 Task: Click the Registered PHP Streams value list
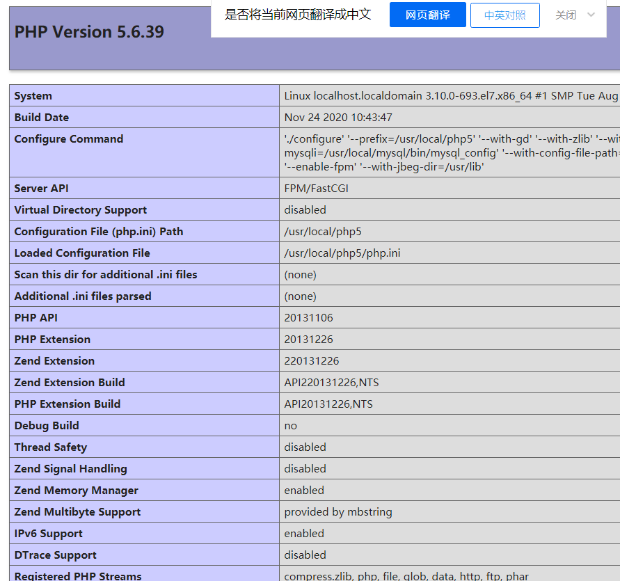406,575
